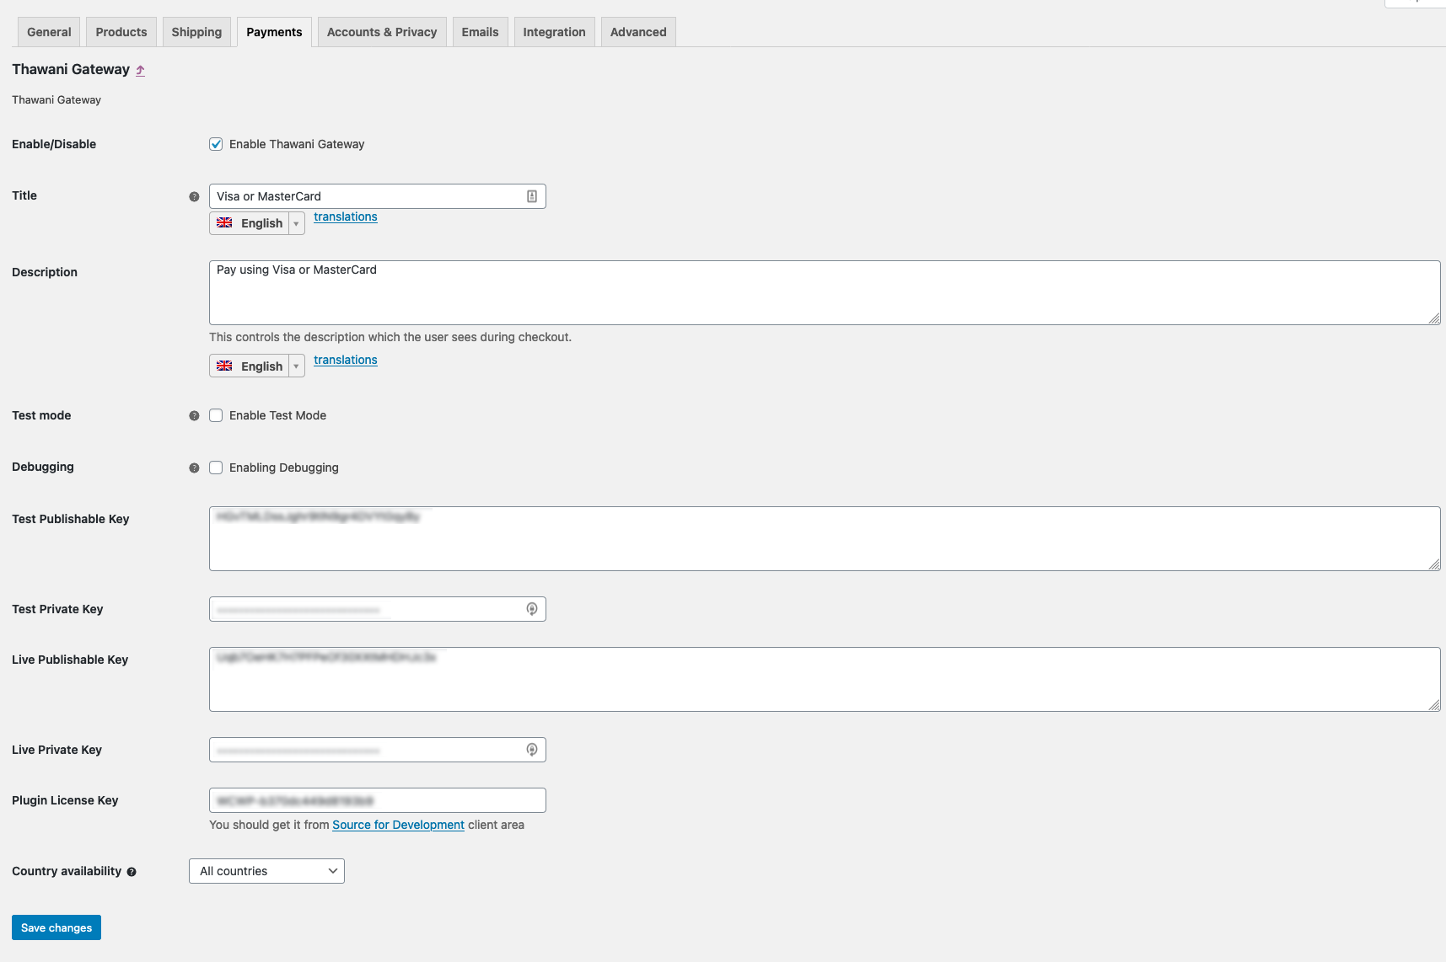
Task: Open the Description English language dropdown arrow
Action: [296, 366]
